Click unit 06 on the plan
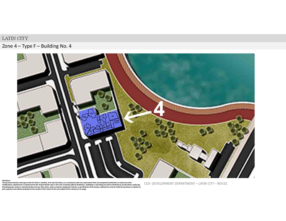Viewport: 286px width, 221px height. 98,129
